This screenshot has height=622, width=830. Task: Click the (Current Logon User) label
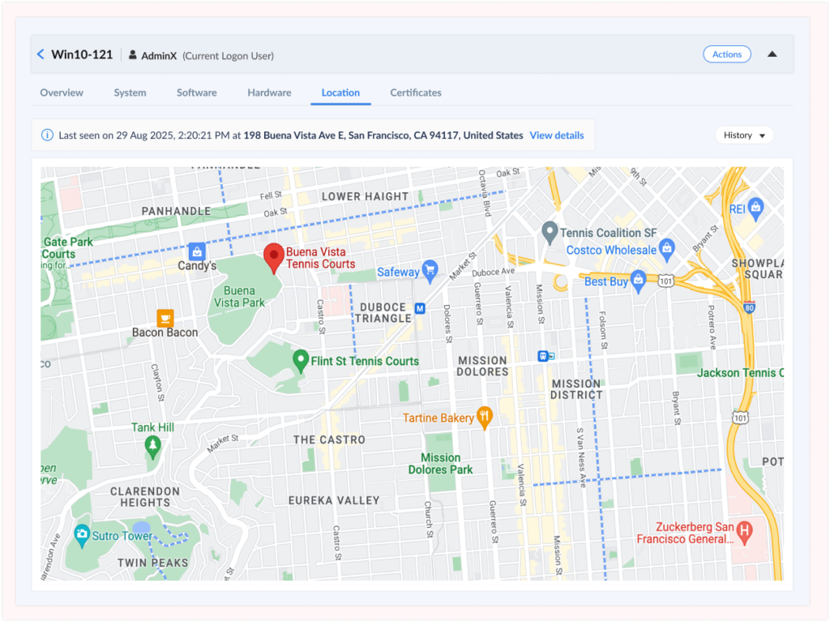pos(228,56)
